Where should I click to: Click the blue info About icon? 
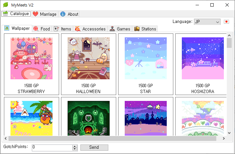click(63, 14)
